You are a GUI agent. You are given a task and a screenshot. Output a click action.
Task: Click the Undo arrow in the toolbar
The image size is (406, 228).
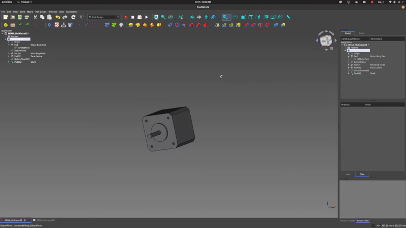(57, 17)
